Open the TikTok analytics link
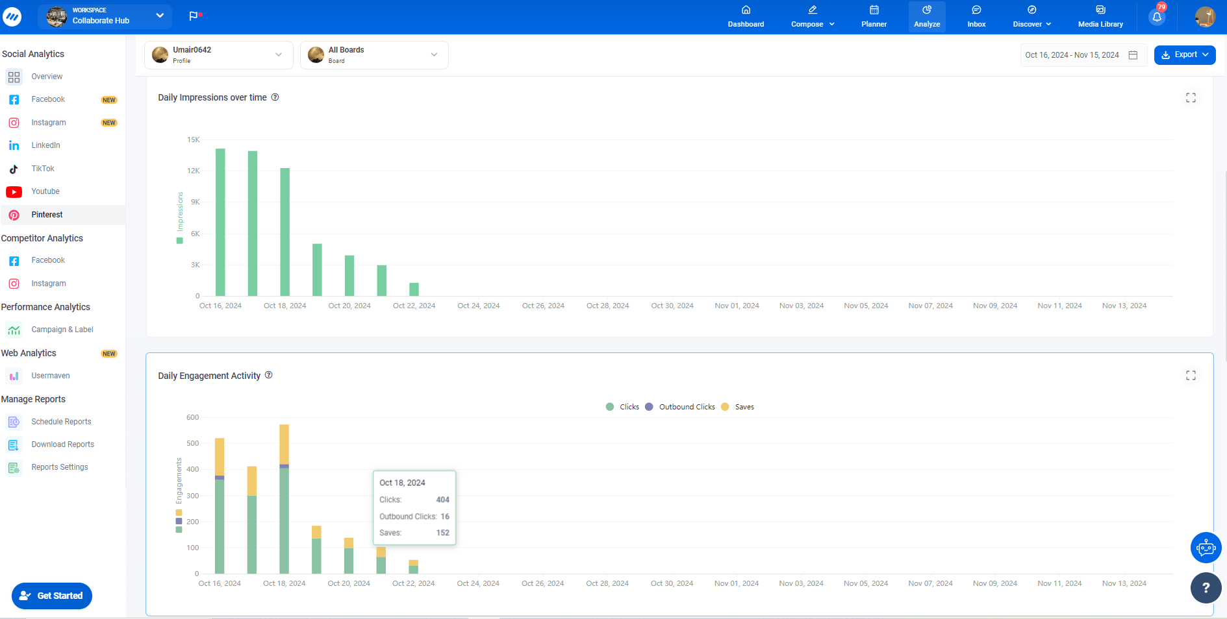 (x=43, y=169)
